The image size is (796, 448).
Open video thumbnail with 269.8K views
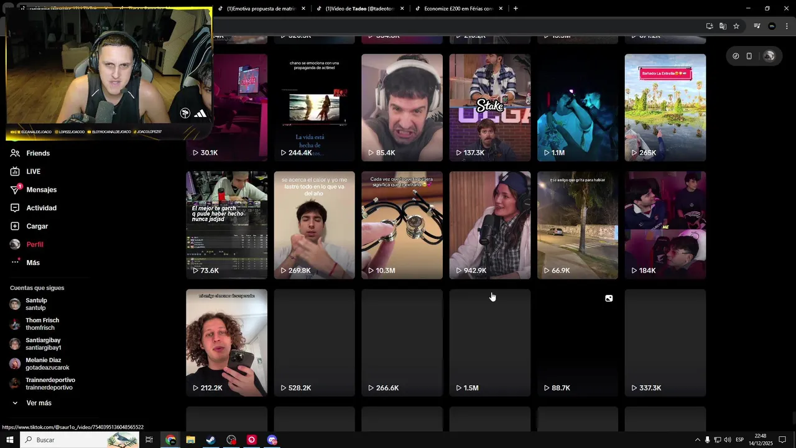[x=314, y=225]
